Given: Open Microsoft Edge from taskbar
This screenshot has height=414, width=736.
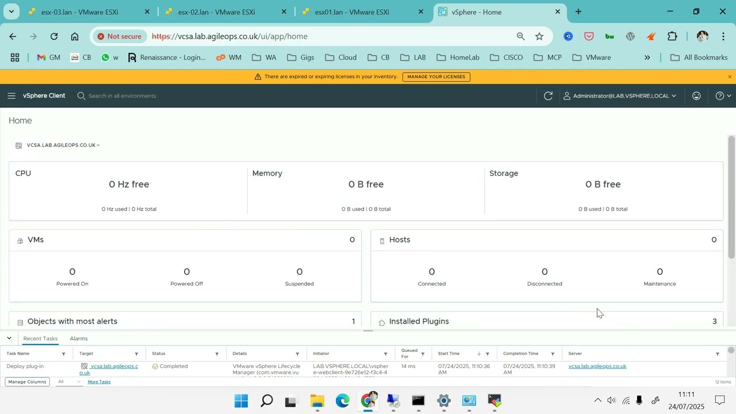Looking at the screenshot, I should tap(343, 401).
